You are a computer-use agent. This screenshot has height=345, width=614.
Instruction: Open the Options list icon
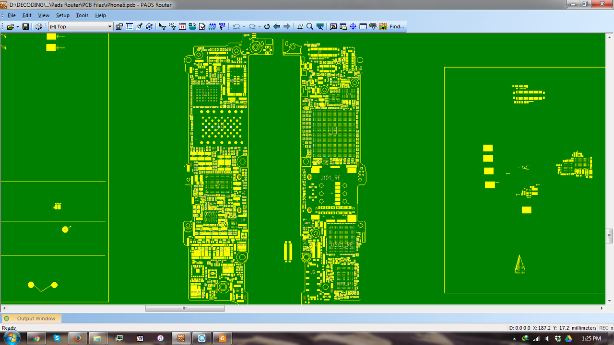[130, 27]
